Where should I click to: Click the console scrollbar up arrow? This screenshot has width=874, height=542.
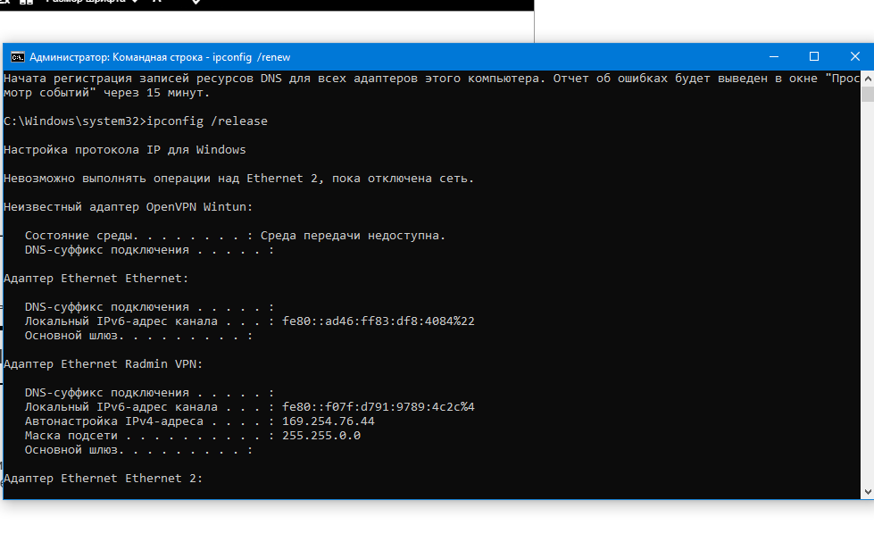click(867, 79)
